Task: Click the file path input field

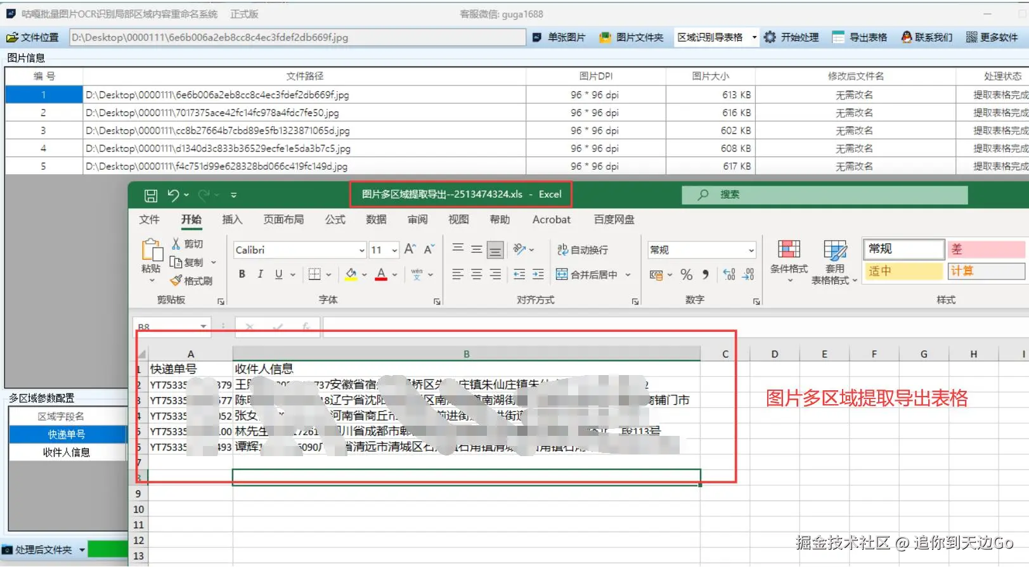Action: 297,37
